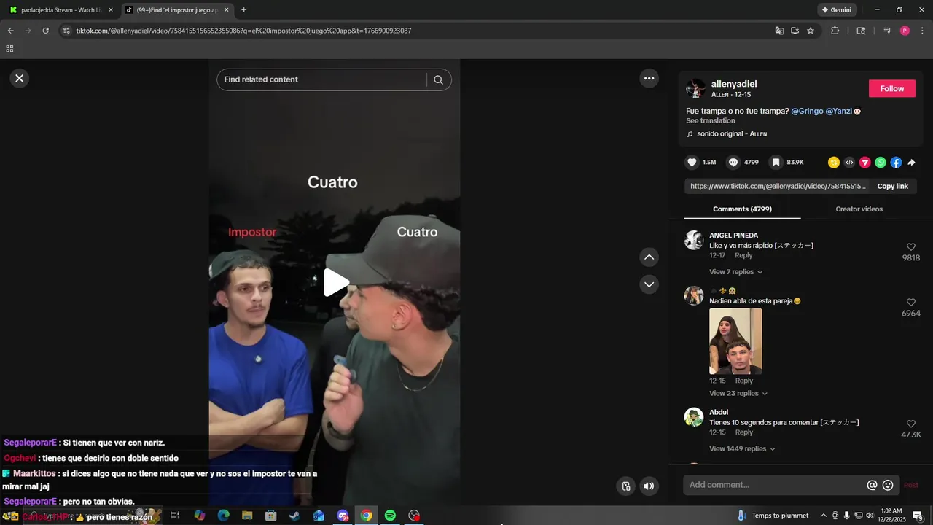Expand 7 replies under ANGEL PINEDA
The width and height of the screenshot is (933, 525).
click(x=735, y=272)
